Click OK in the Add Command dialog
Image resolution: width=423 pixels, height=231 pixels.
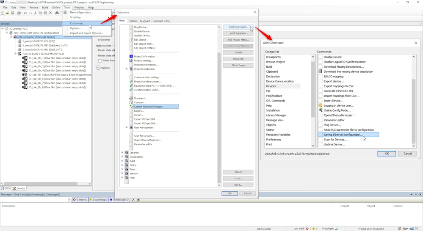pos(387,154)
